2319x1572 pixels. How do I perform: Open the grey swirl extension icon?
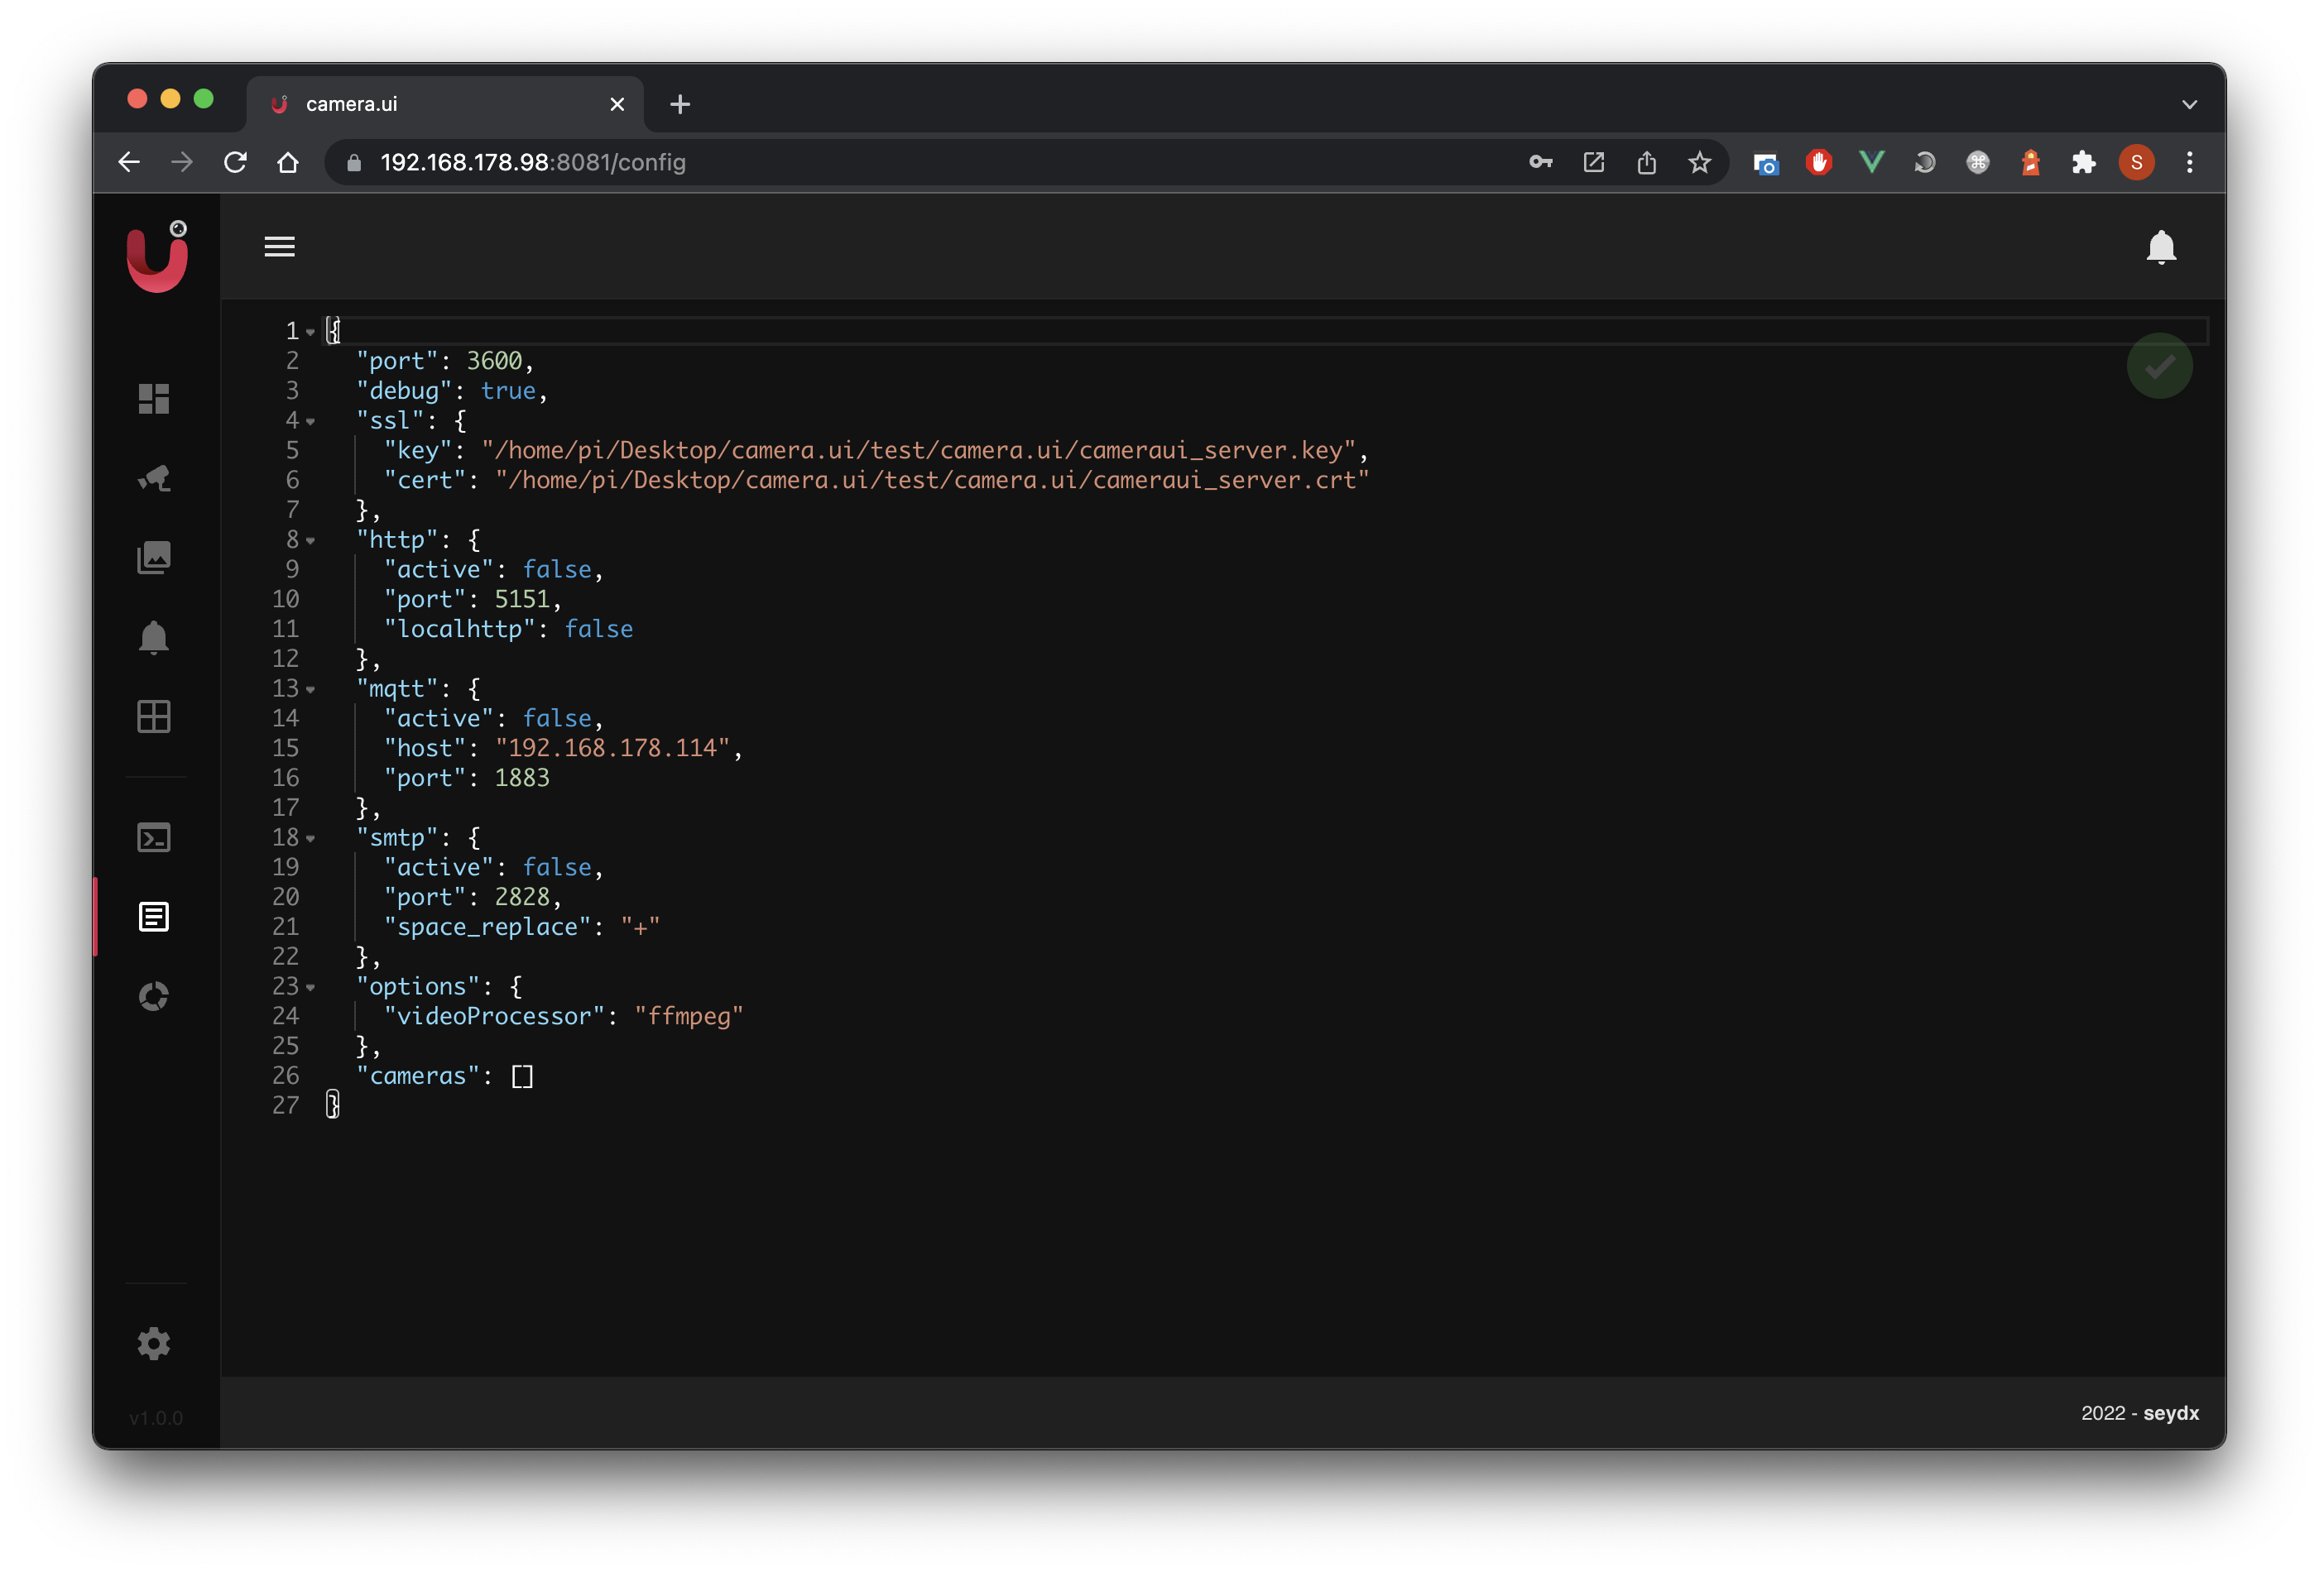(1924, 163)
